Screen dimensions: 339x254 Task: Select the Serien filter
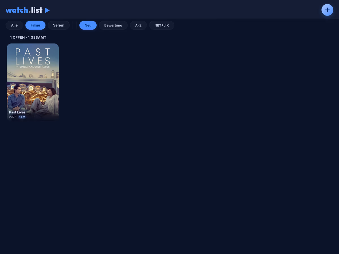(x=59, y=25)
